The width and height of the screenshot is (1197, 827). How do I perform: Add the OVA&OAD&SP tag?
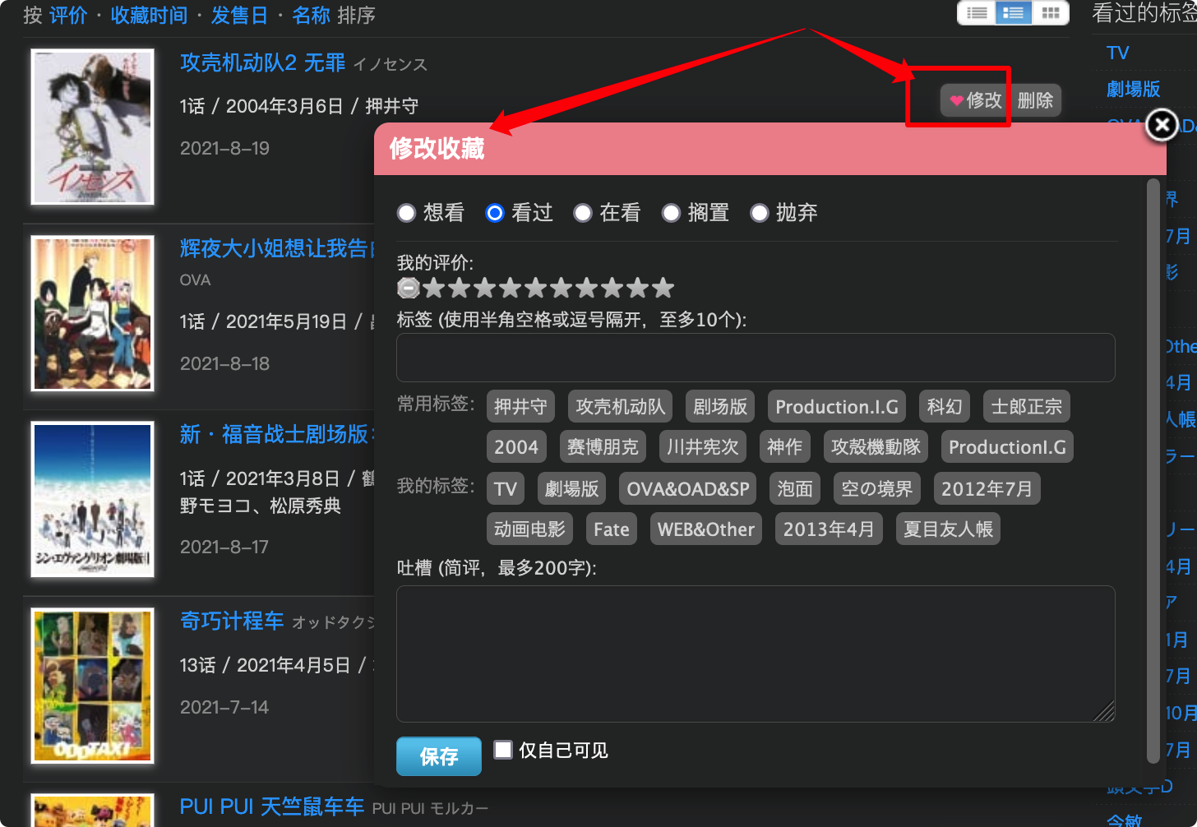[x=688, y=489]
